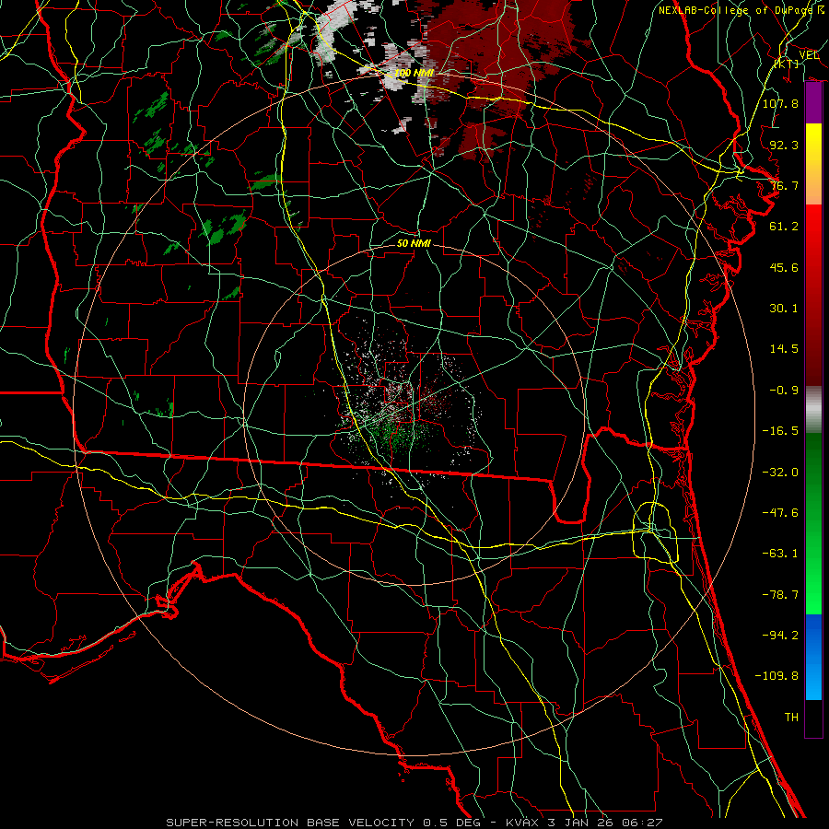829x829 pixels.
Task: Click the 45.6 legend value
Action: click(x=784, y=267)
